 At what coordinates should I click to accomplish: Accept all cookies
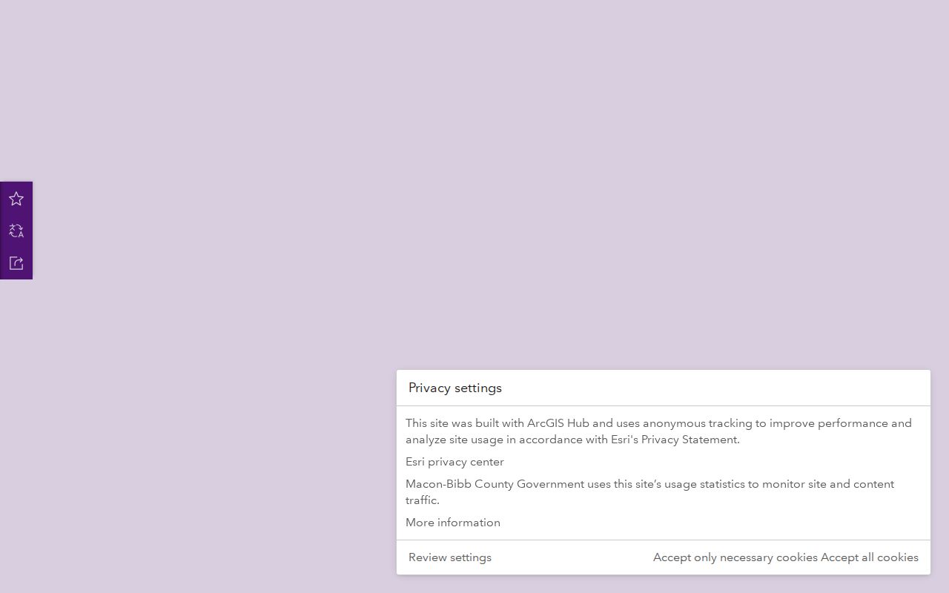(x=870, y=557)
